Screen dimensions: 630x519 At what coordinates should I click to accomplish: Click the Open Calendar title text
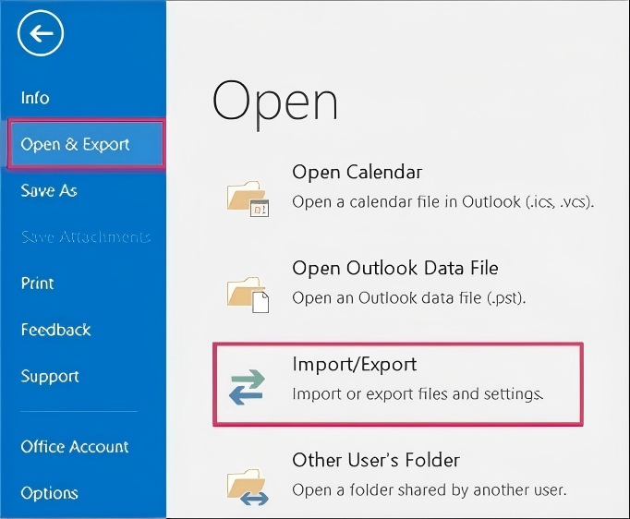357,172
